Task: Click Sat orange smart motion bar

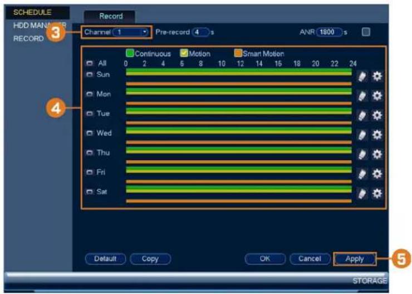Action: point(239,201)
